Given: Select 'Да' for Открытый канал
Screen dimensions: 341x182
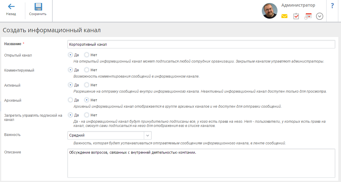Looking at the screenshot, I should click(70, 55).
